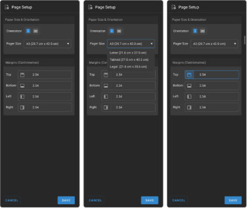Focus the Top margin value field in left panel

coord(45,75)
